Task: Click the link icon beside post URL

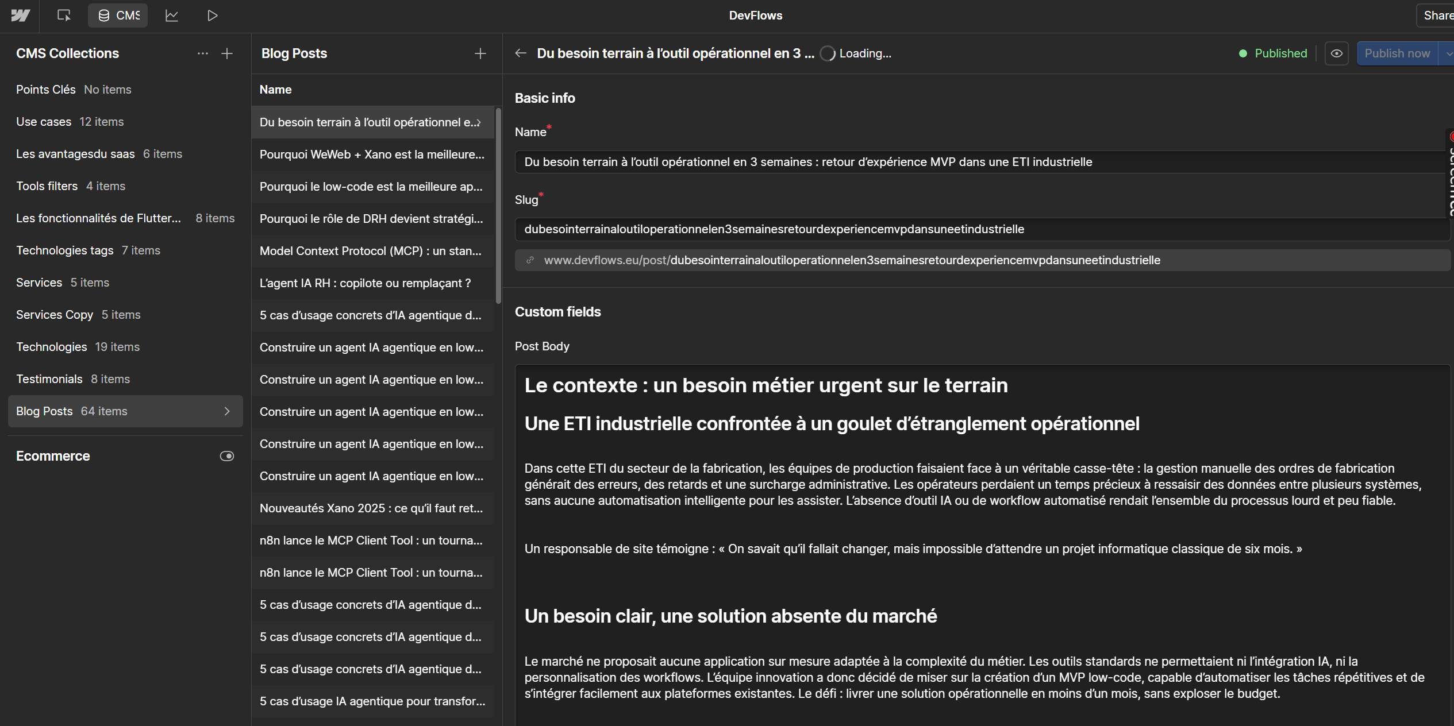Action: click(530, 260)
